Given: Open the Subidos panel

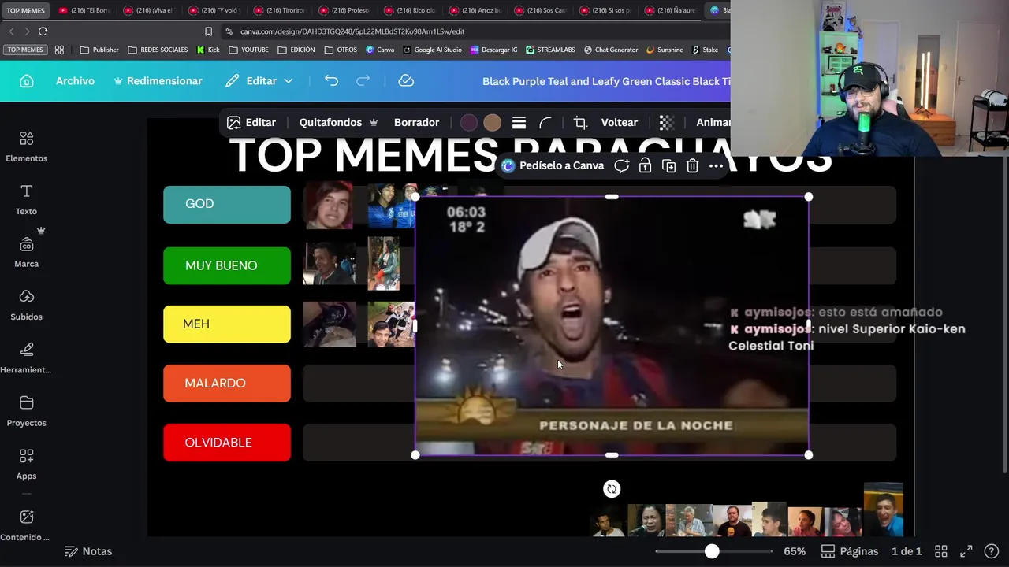Looking at the screenshot, I should coord(26,306).
